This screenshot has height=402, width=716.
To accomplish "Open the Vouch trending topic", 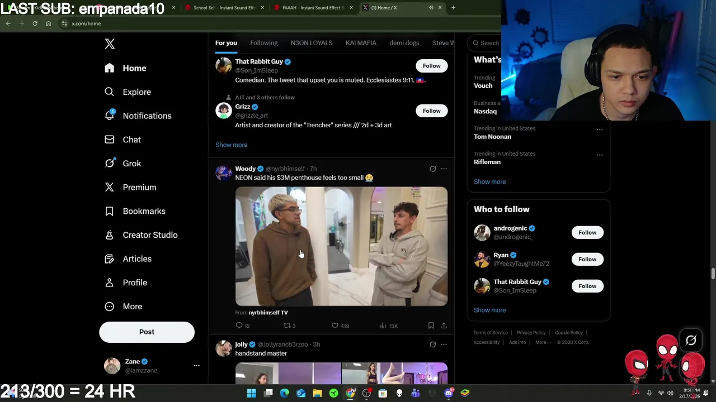I will (x=483, y=85).
